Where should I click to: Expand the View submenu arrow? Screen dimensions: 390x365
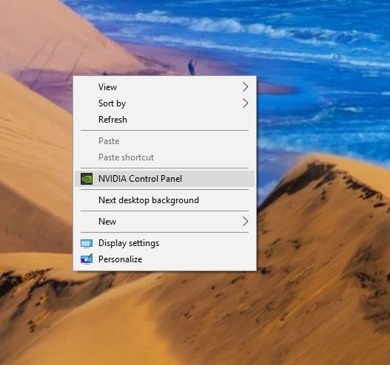point(245,87)
